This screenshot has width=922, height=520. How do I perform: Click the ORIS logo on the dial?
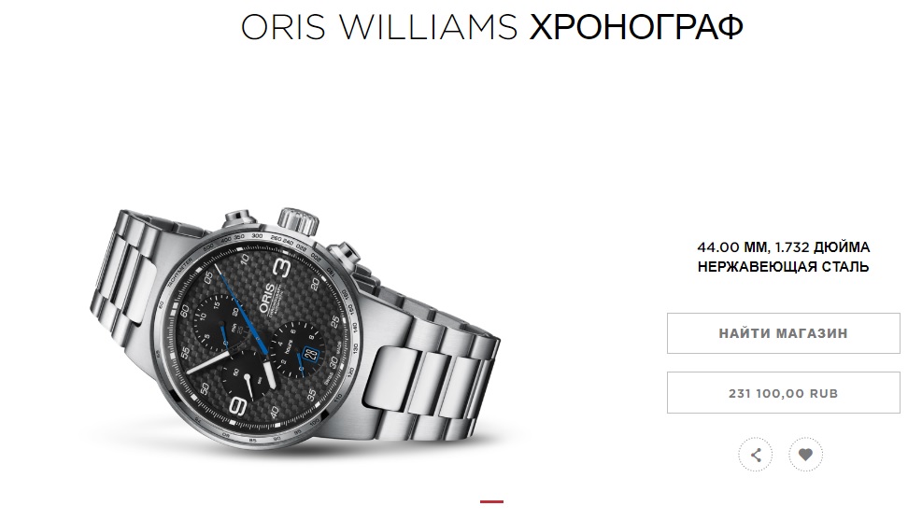[267, 299]
